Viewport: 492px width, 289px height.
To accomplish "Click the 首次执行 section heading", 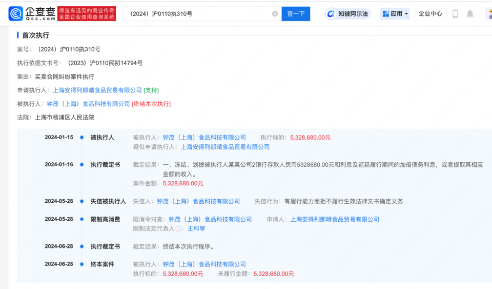I will [x=35, y=35].
